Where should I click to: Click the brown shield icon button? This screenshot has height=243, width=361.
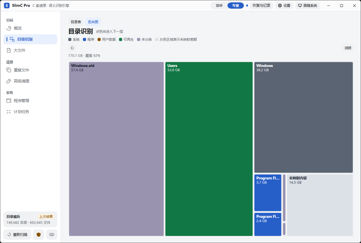[x=39, y=235]
